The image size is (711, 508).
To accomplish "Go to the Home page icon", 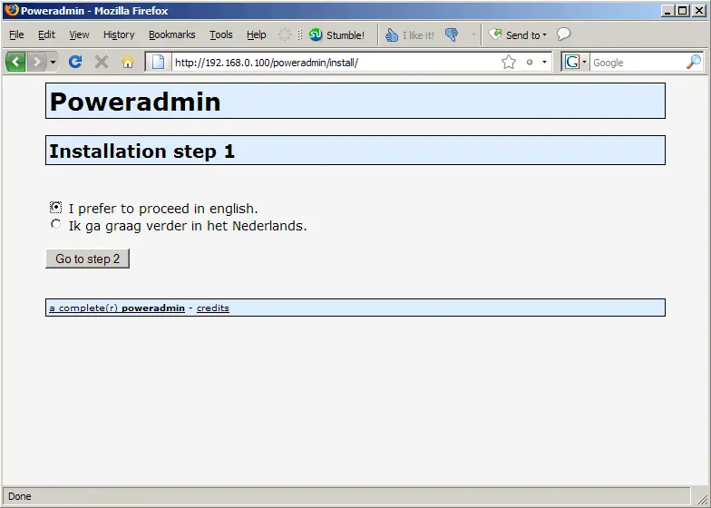I will pyautogui.click(x=128, y=62).
